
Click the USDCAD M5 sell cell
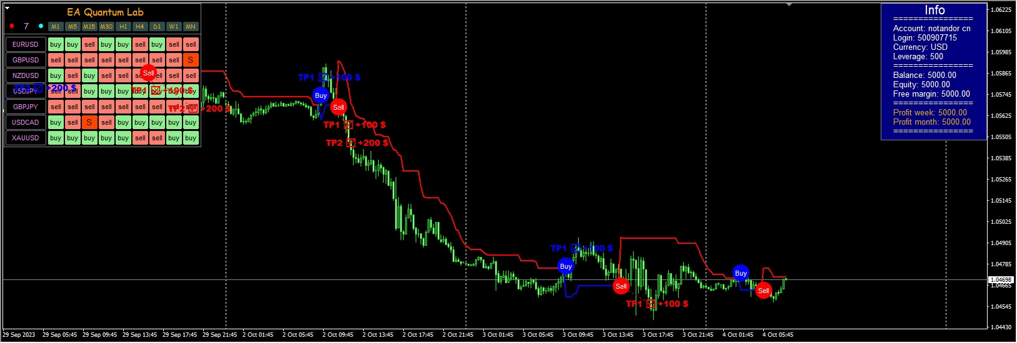[73, 122]
